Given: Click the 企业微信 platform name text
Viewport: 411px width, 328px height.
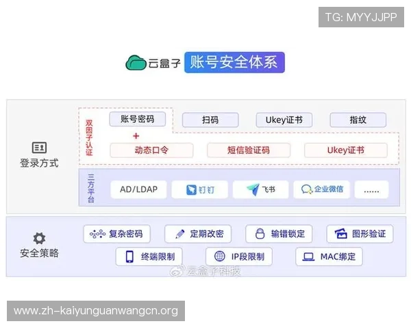Looking at the screenshot, I should 329,189.
